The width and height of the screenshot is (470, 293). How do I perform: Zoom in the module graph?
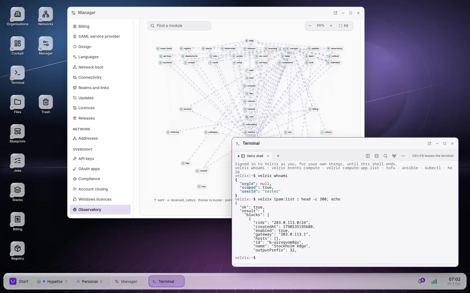click(331, 26)
